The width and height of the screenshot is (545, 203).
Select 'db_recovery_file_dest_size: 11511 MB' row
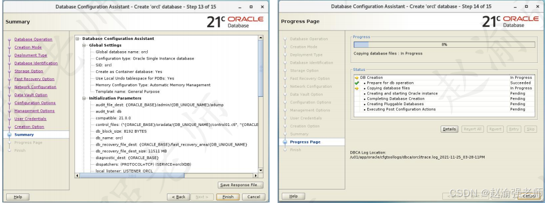coord(131,151)
